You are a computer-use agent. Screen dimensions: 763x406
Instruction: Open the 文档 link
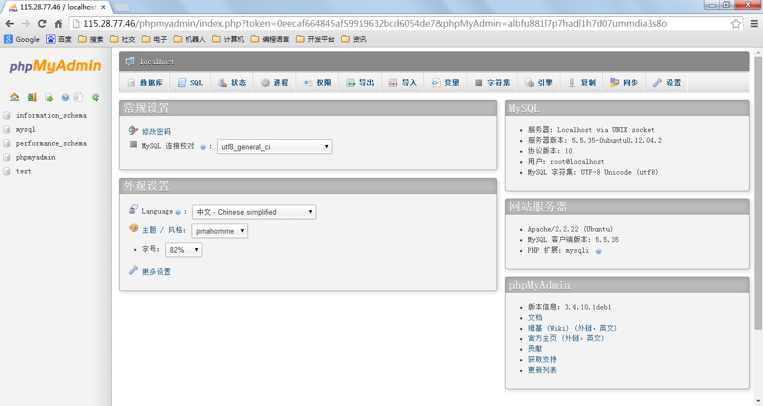pyautogui.click(x=535, y=317)
